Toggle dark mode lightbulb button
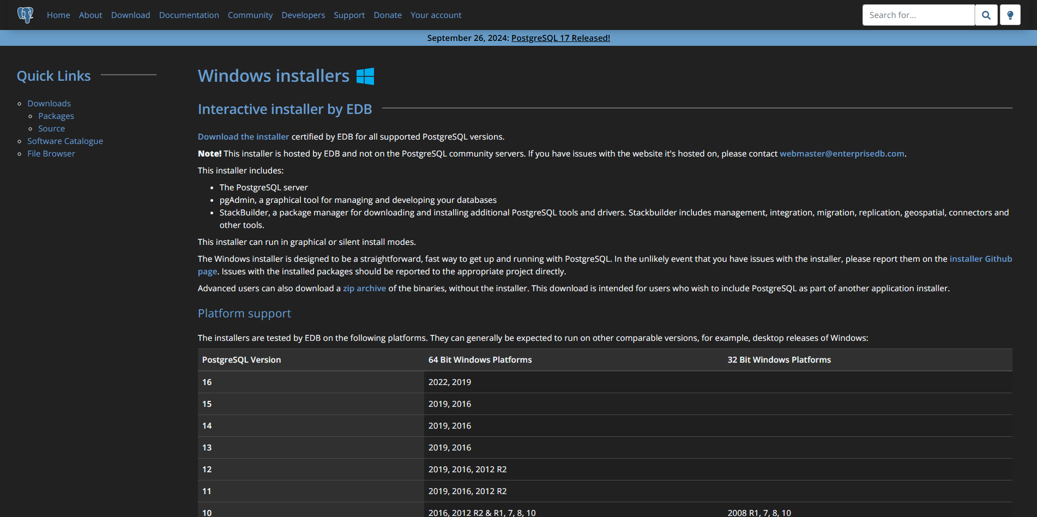This screenshot has height=517, width=1037. (1010, 15)
